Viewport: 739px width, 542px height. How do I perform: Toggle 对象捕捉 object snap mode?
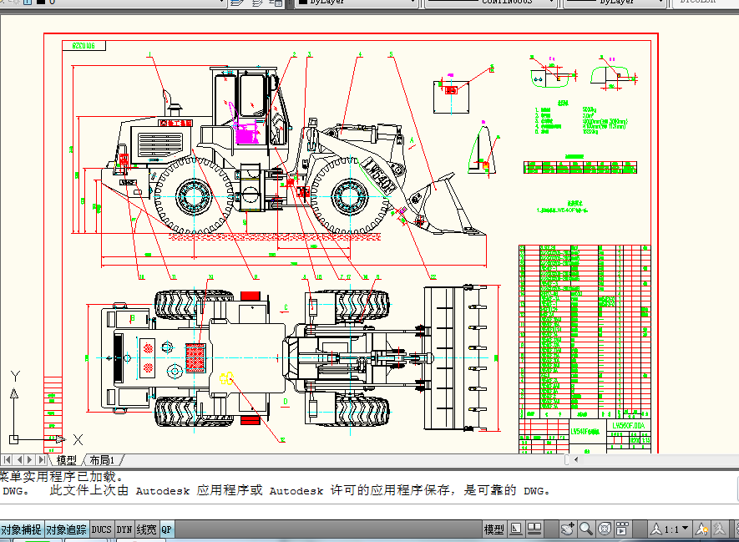(x=23, y=529)
